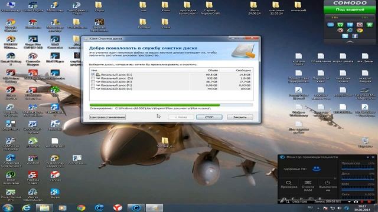
Task: Open Google Chrome from the taskbar
Action: [x=81, y=208]
